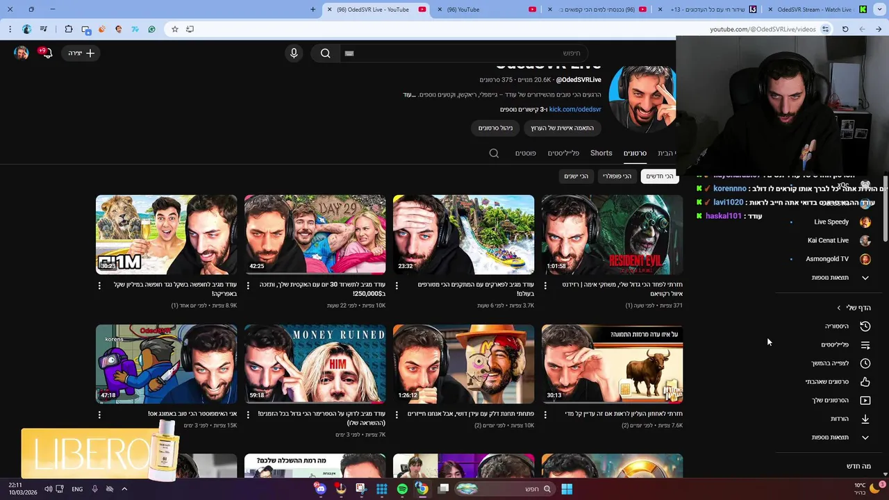This screenshot has height=500, width=889.
Task: Click the site info icon in address bar
Action: tap(825, 29)
